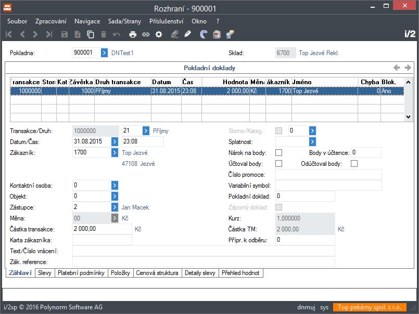Screen dimensions: 419x314
Task: Click the Print icon in toolbar
Action: coord(133,34)
